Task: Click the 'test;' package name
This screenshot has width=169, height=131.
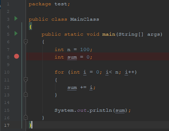Action: coord(62,4)
